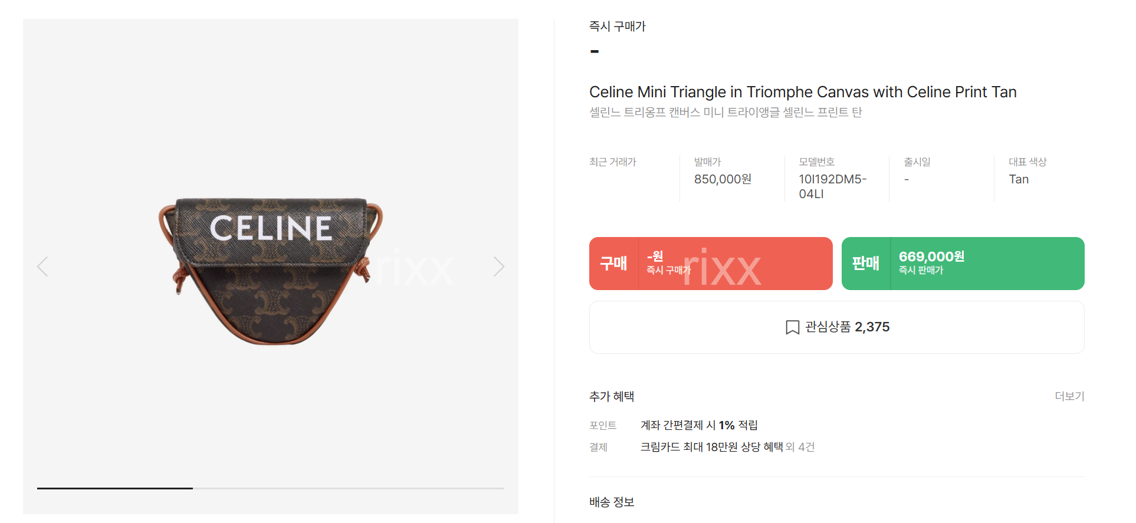The width and height of the screenshot is (1136, 523).
Task: Click the 669,000원 instant sell price
Action: [931, 256]
